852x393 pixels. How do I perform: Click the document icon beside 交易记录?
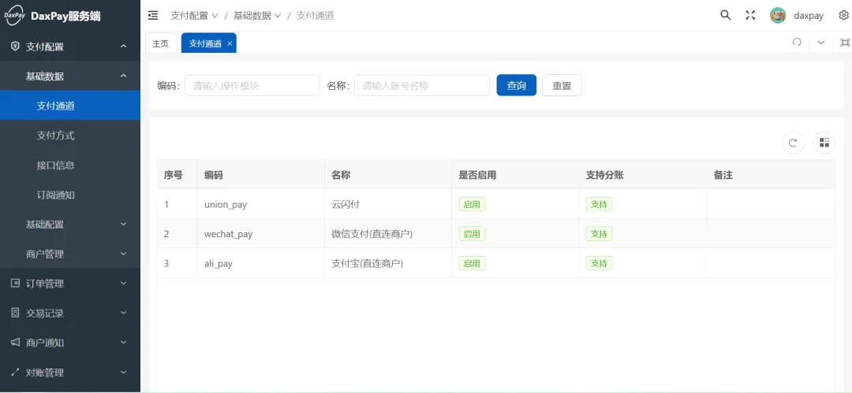(15, 313)
